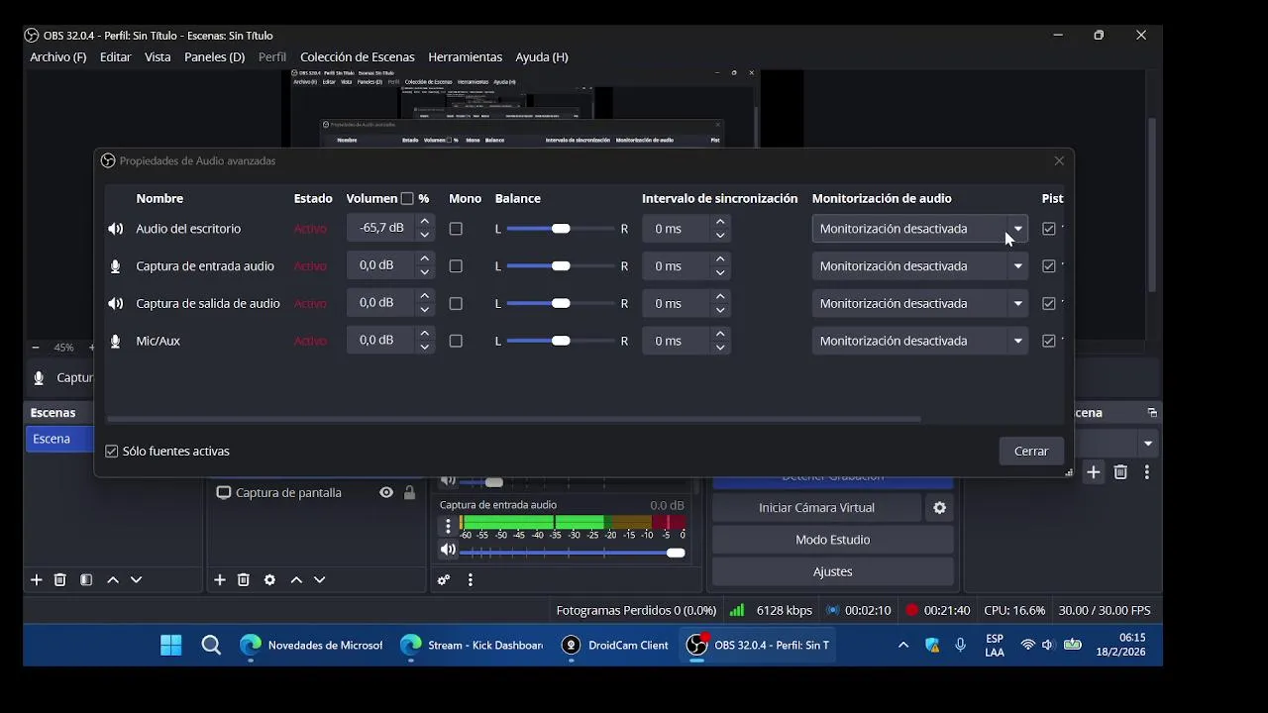
Task: Open the audio mixer options three-dot menu
Action: click(x=471, y=580)
